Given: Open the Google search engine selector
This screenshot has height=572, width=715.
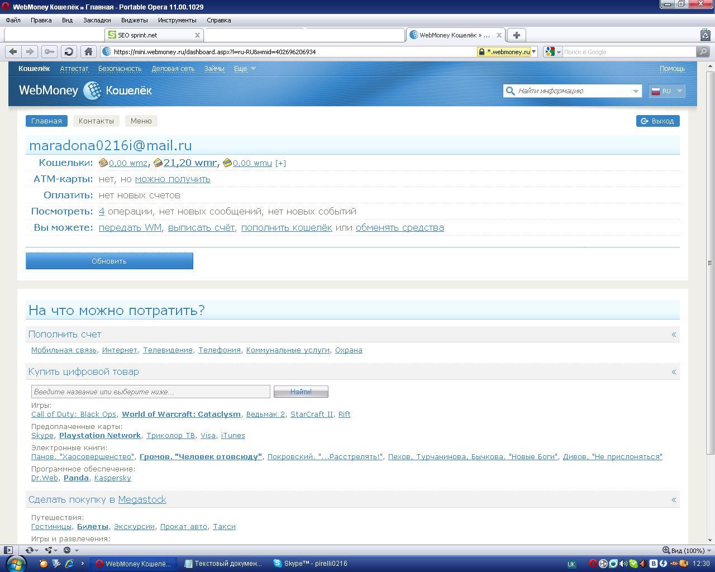Looking at the screenshot, I should 553,52.
